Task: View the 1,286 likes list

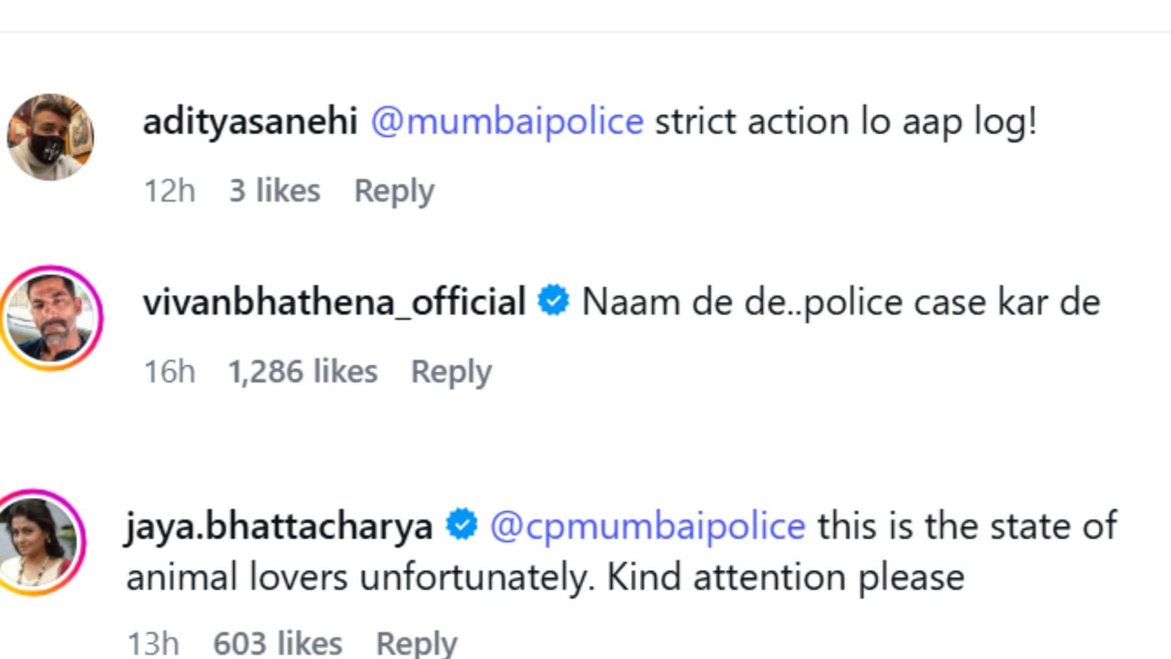Action: (303, 372)
